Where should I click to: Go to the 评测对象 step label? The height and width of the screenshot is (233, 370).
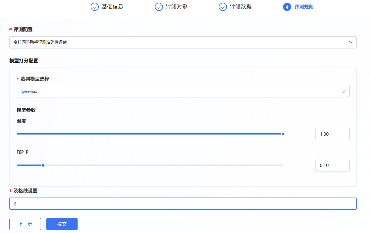[x=177, y=7]
